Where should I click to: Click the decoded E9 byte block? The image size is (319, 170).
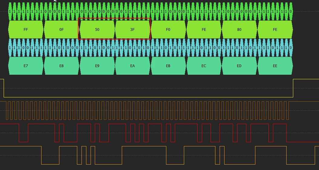pos(97,66)
